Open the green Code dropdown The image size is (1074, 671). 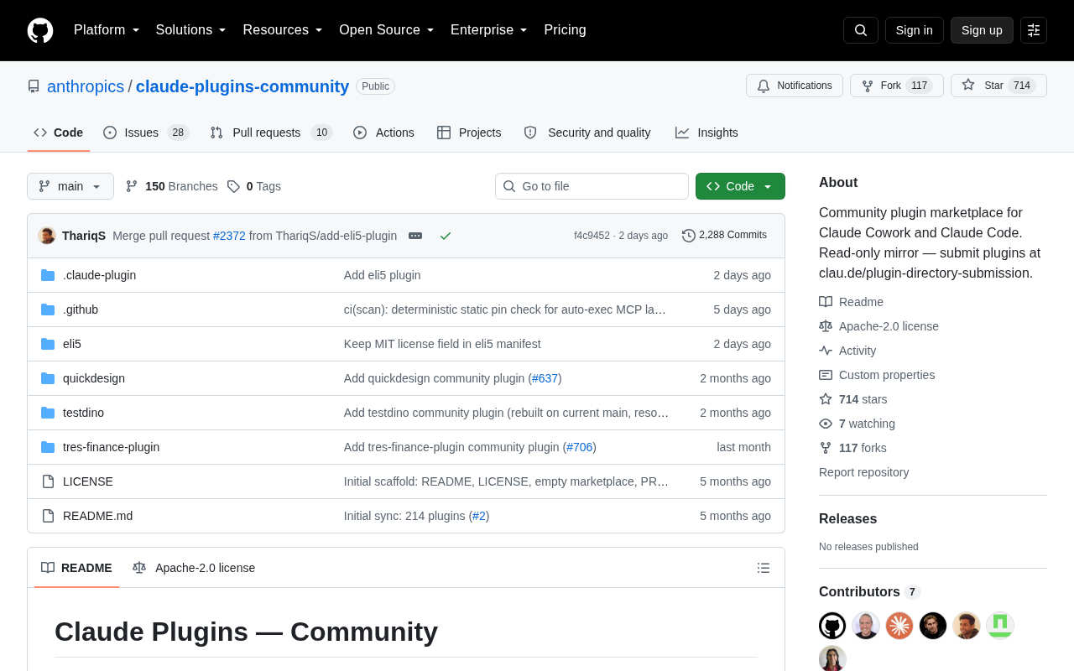[740, 186]
